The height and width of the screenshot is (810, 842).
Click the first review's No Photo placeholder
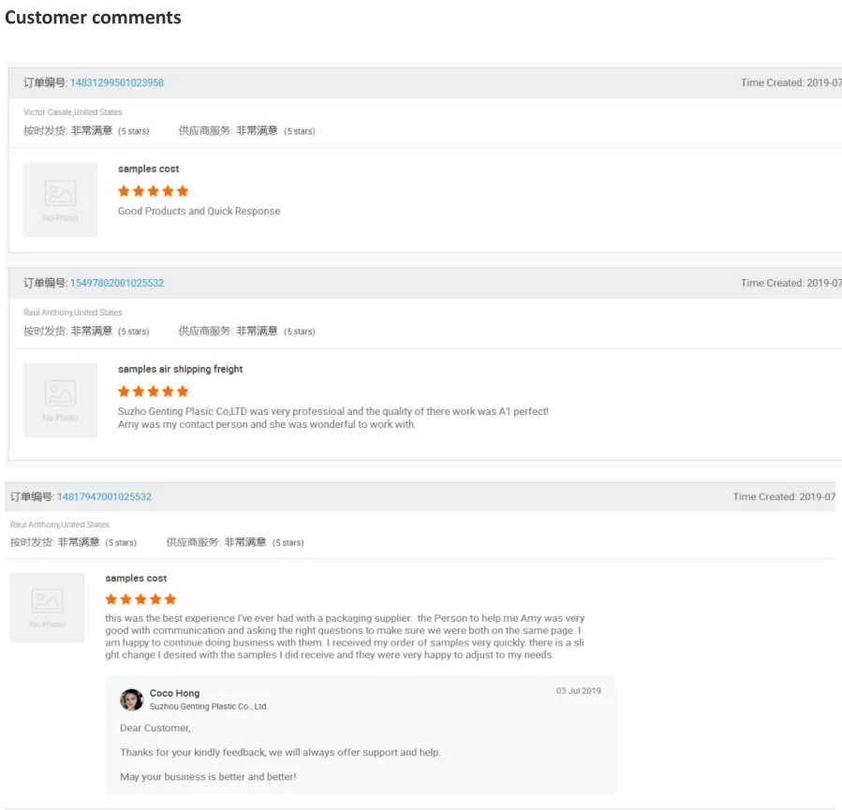click(60, 199)
